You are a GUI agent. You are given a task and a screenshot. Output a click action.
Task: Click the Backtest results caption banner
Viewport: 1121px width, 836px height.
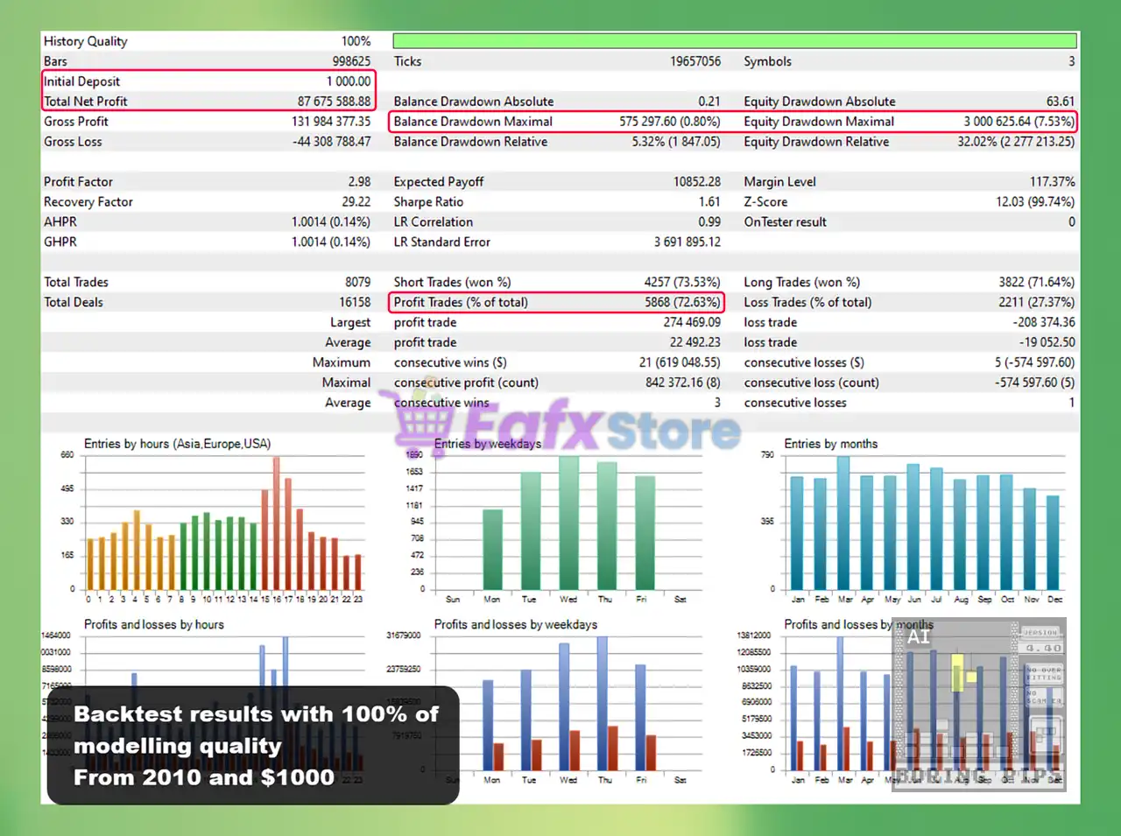pos(253,745)
